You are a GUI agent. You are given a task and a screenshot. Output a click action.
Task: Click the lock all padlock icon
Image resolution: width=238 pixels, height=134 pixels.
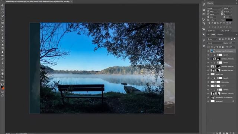pos(223,47)
